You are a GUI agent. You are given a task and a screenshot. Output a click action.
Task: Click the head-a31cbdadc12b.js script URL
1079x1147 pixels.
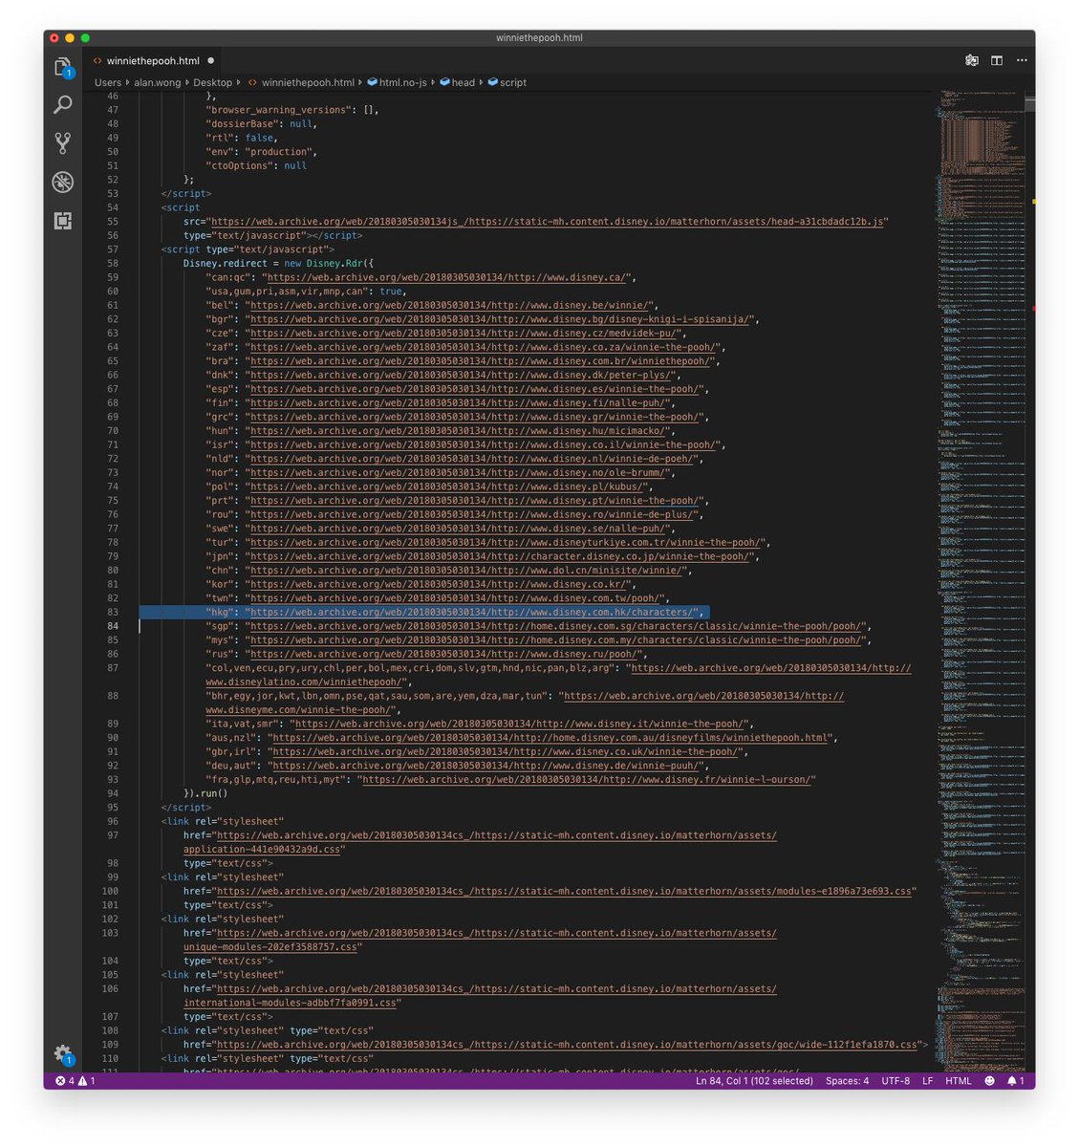(x=549, y=222)
